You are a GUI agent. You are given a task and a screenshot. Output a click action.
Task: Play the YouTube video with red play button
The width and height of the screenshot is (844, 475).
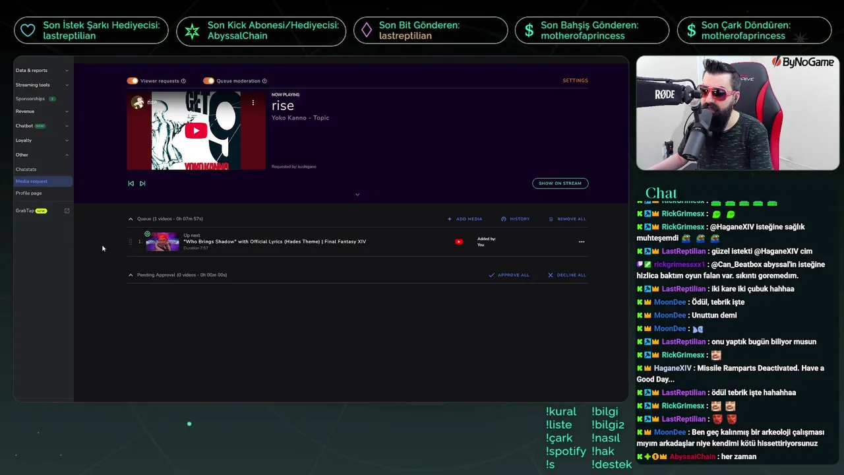point(196,131)
